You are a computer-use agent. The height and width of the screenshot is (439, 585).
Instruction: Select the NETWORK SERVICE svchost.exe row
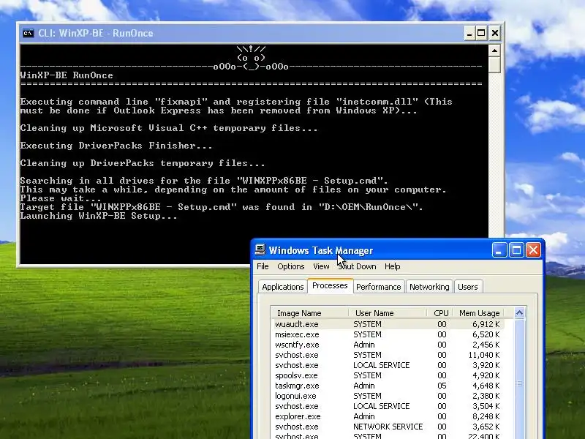pyautogui.click(x=388, y=427)
